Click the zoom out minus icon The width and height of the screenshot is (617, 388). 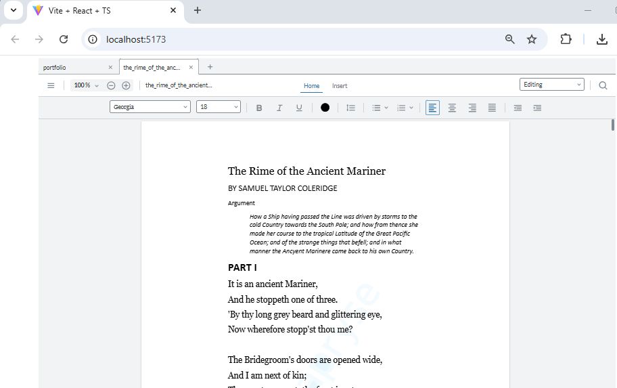tap(111, 85)
